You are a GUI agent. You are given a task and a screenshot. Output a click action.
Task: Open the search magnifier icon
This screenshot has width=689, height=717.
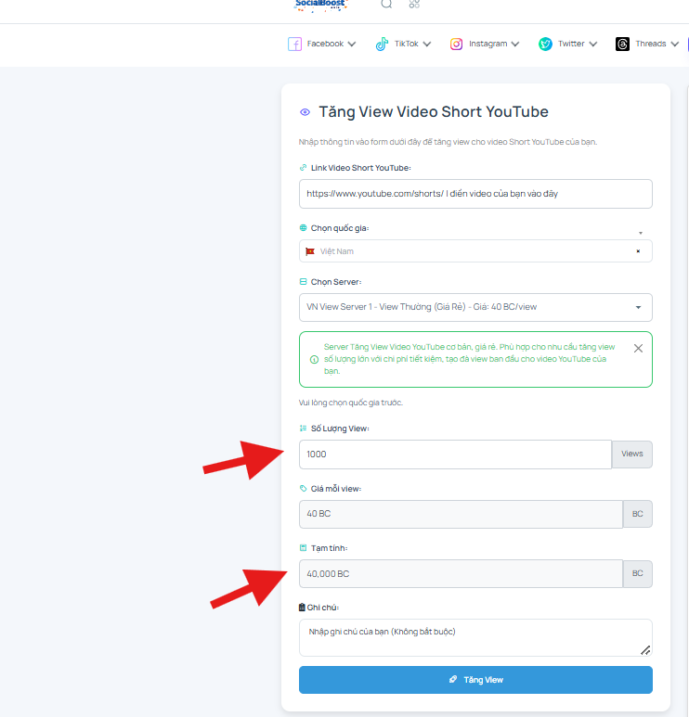click(386, 4)
